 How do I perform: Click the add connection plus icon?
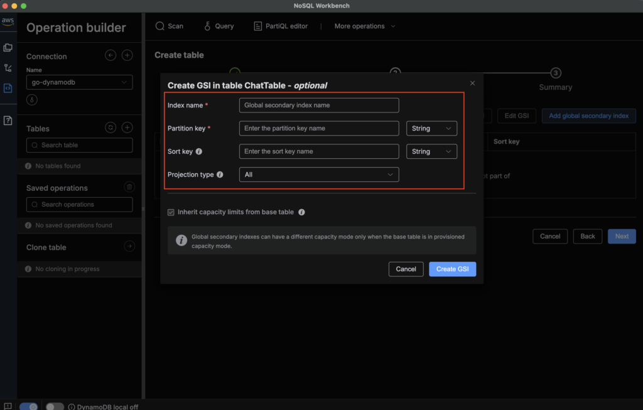click(127, 55)
